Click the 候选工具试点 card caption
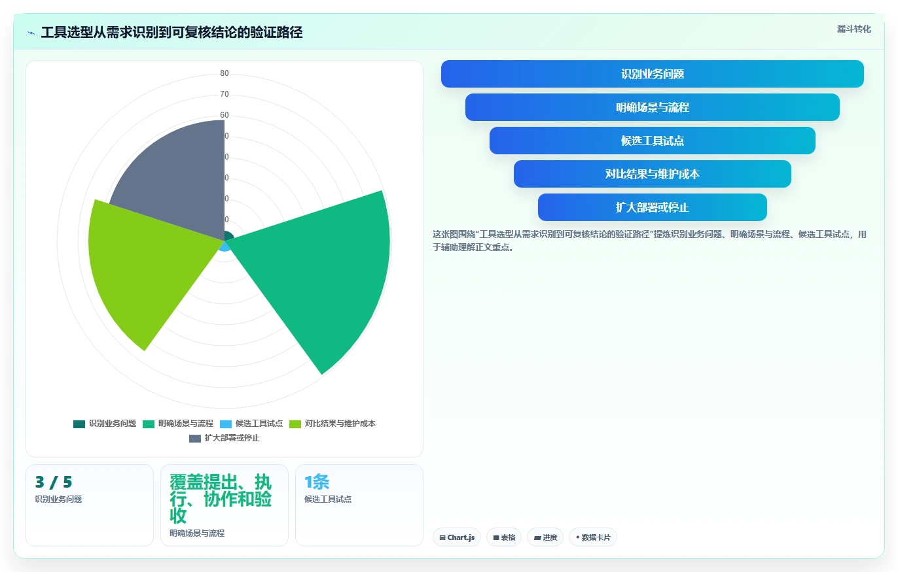The image size is (898, 572). coord(328,499)
